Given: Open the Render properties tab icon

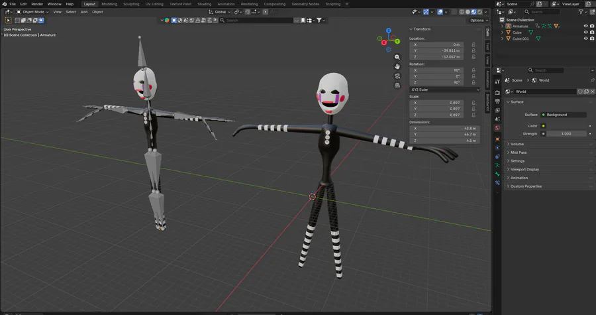Looking at the screenshot, I should point(497,92).
